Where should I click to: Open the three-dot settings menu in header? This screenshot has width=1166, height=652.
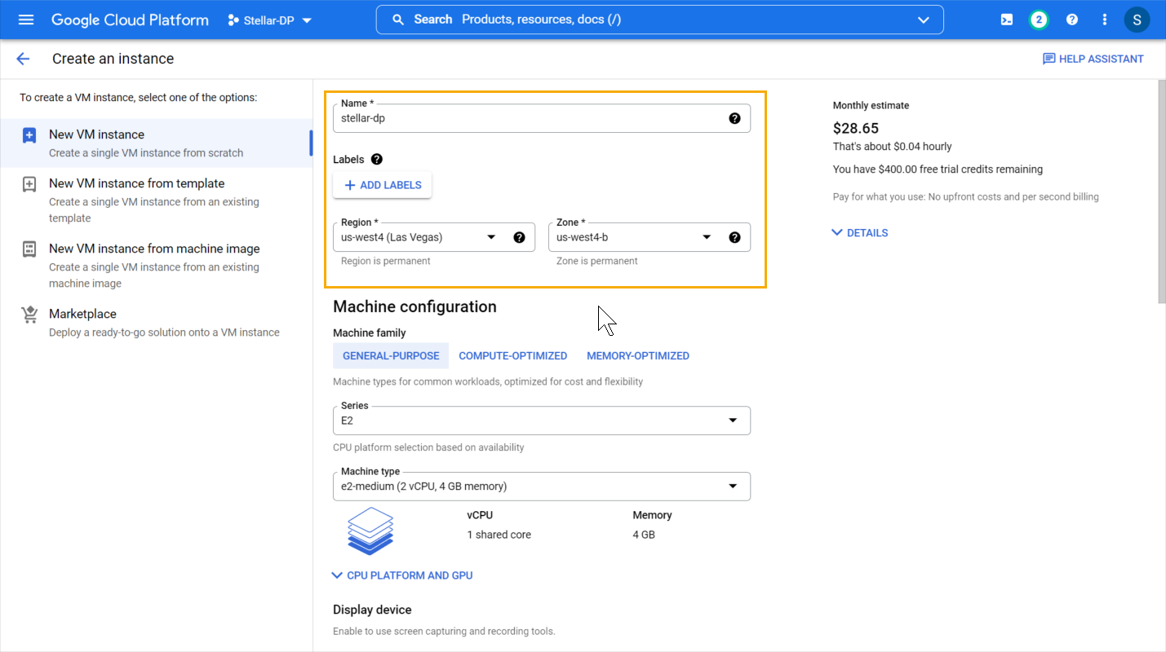(1105, 20)
